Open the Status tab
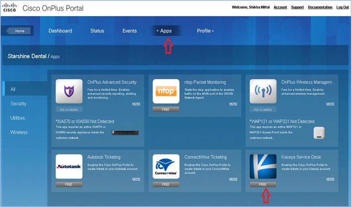The height and width of the screenshot is (207, 352). pos(97,31)
